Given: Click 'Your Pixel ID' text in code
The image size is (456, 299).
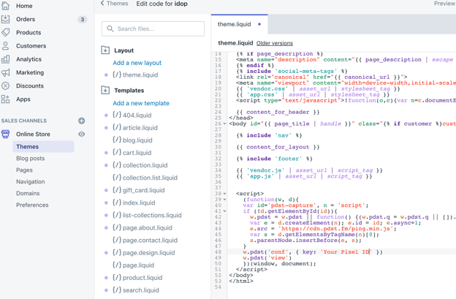Looking at the screenshot, I should (x=346, y=252).
